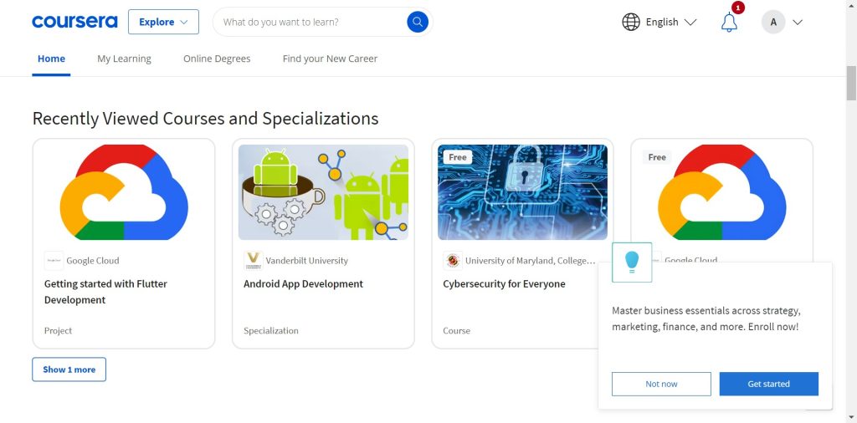The width and height of the screenshot is (857, 423).
Task: Click the University of Maryland logo icon
Action: [x=452, y=261]
